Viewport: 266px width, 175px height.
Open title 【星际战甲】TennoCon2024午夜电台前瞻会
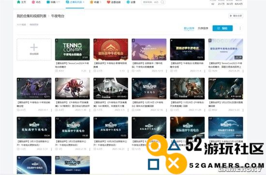[72, 65]
